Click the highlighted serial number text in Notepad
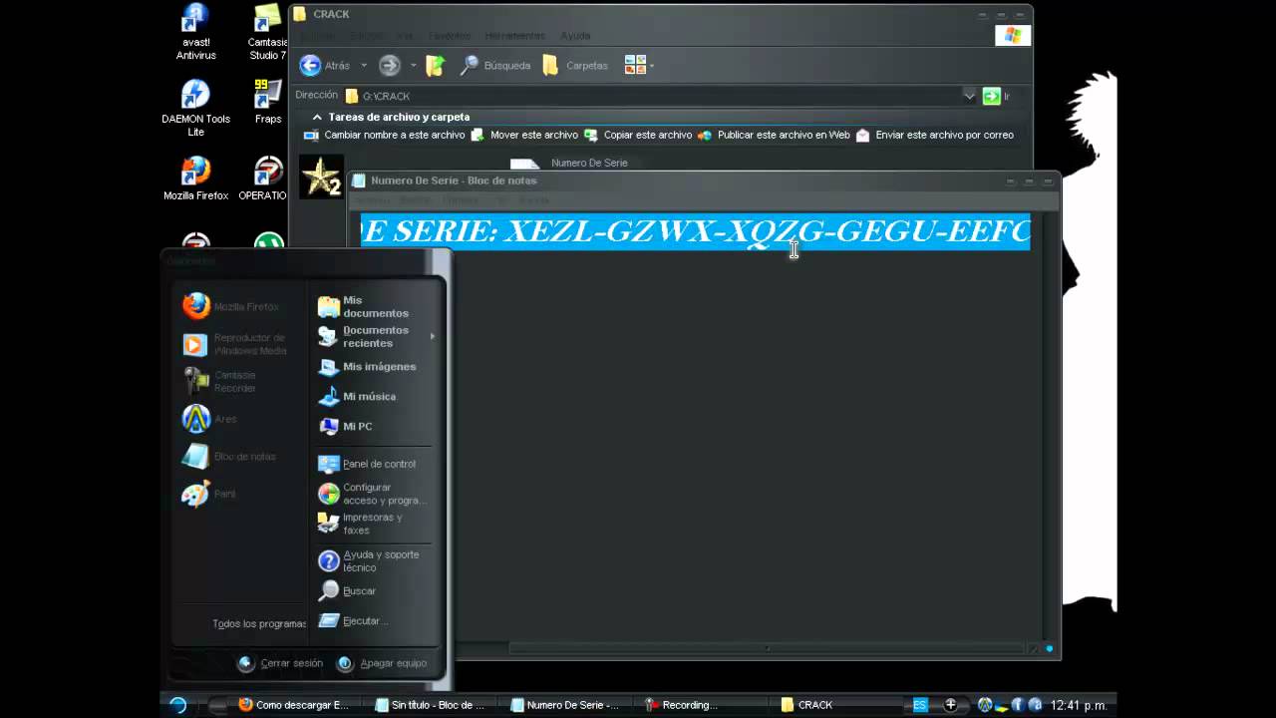The image size is (1276, 718). (695, 231)
